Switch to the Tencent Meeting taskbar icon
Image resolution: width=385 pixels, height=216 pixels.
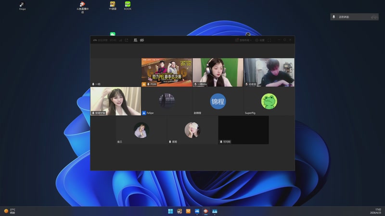click(197, 211)
